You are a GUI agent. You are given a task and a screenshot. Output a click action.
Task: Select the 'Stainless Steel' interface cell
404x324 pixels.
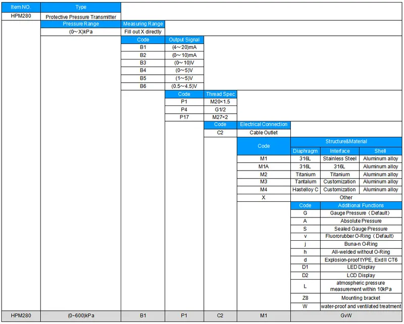(x=340, y=159)
